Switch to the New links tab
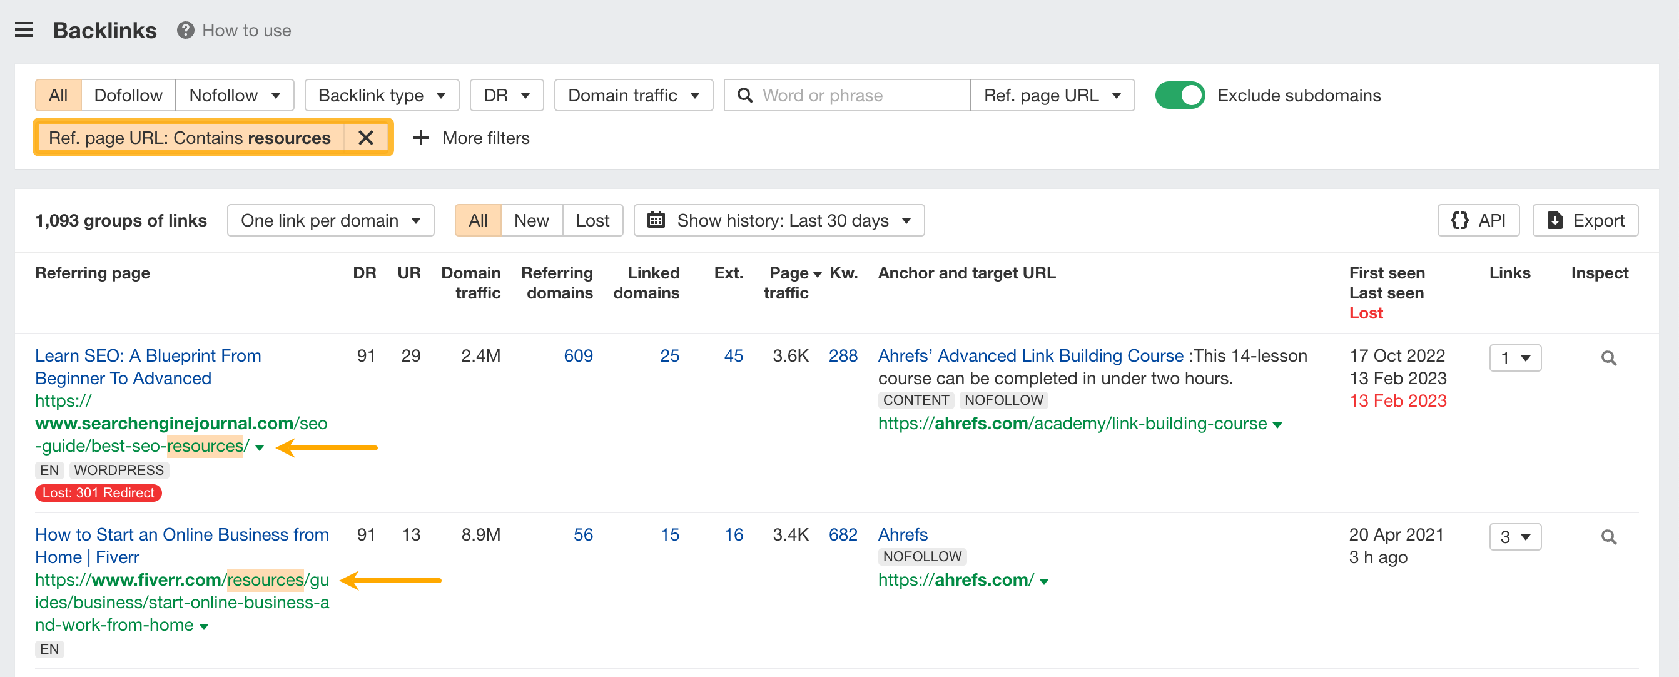 click(x=531, y=220)
